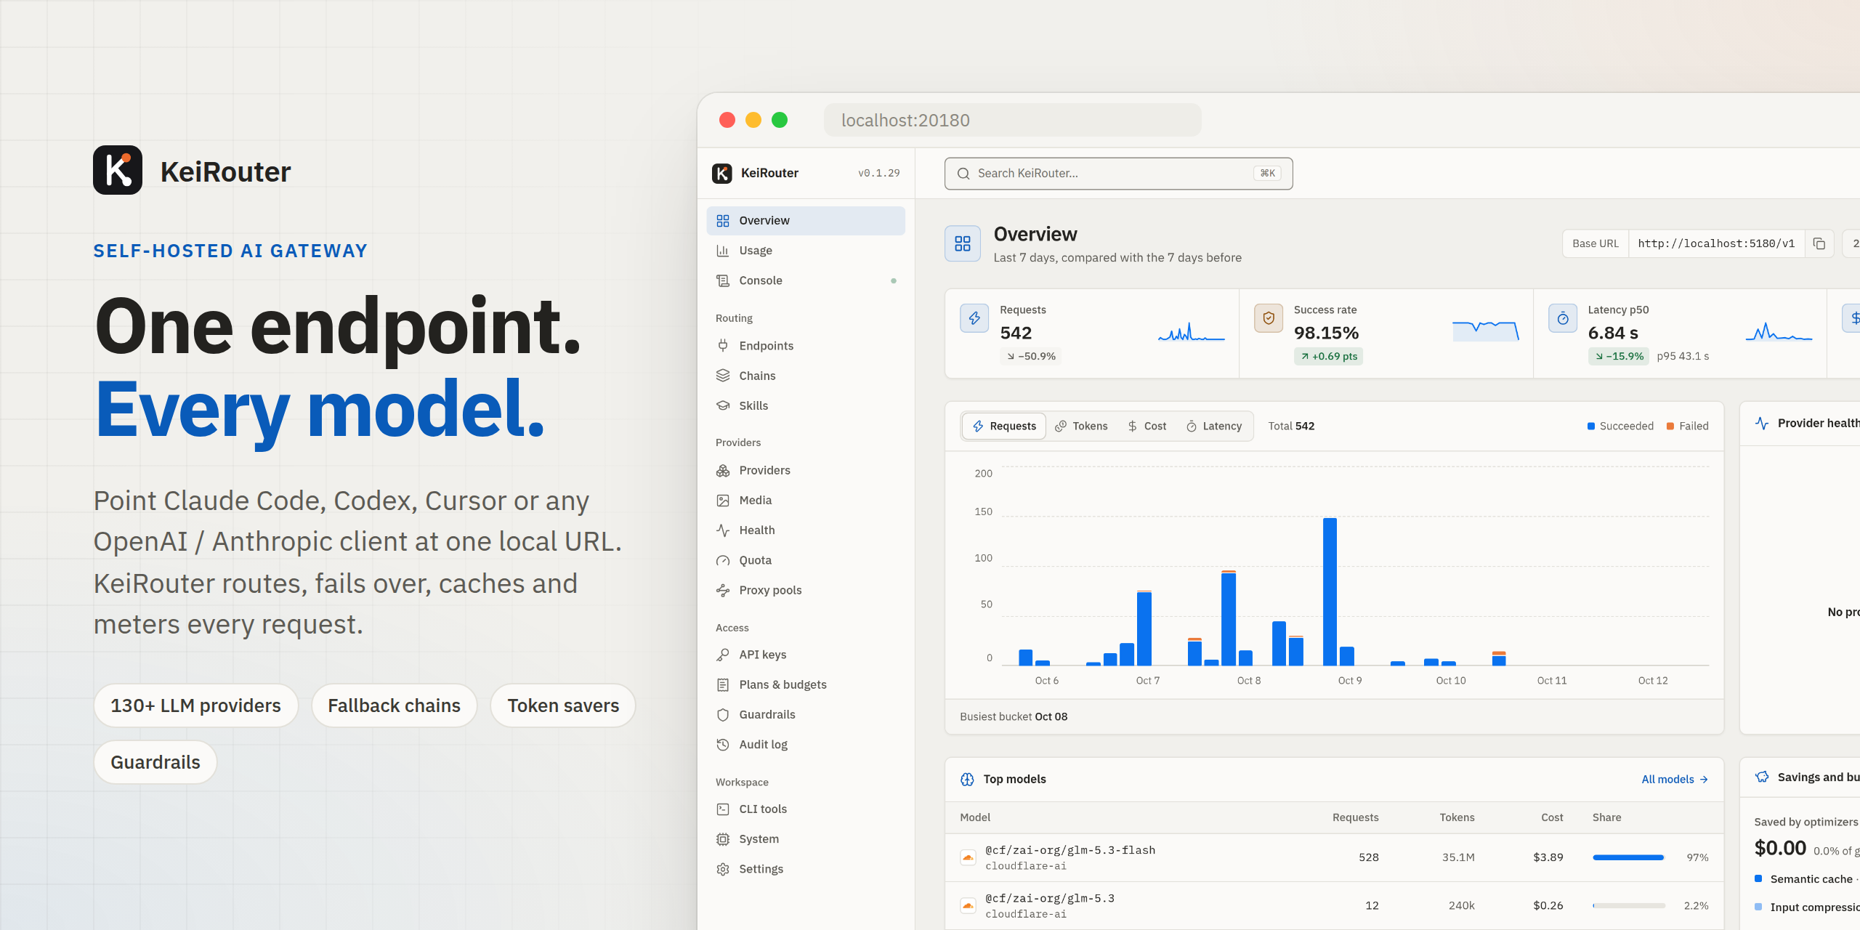This screenshot has width=1860, height=930.
Task: Click the 130+ LLM providers pill
Action: click(195, 705)
